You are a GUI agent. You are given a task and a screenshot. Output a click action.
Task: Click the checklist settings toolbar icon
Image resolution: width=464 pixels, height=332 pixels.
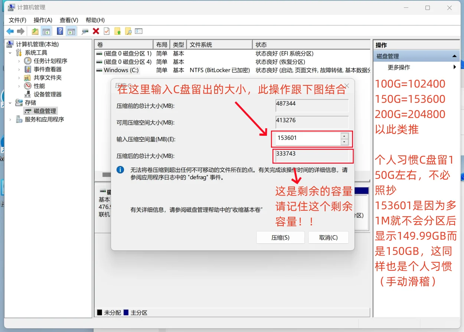coord(139,32)
